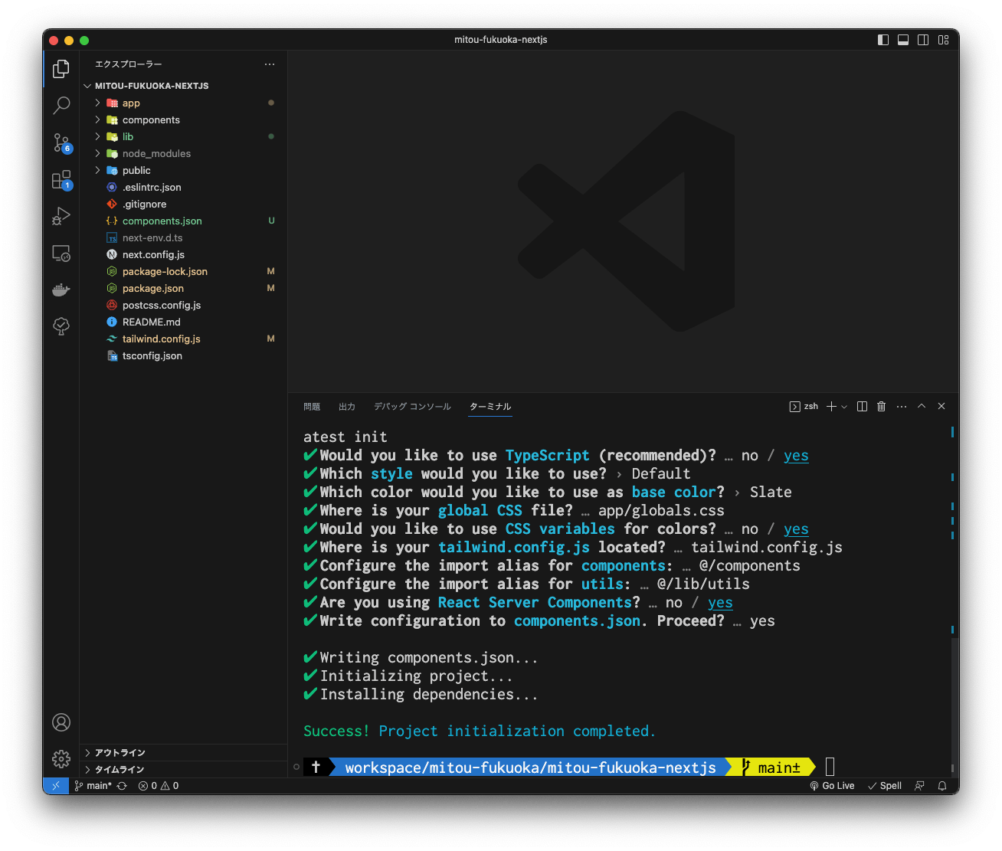Kill terminal with trash icon
The width and height of the screenshot is (1002, 851).
point(882,407)
